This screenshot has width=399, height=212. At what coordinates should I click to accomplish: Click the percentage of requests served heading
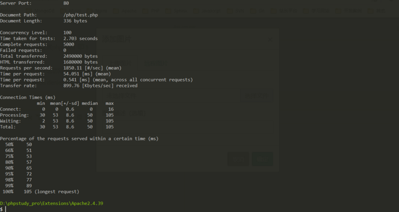click(x=79, y=139)
